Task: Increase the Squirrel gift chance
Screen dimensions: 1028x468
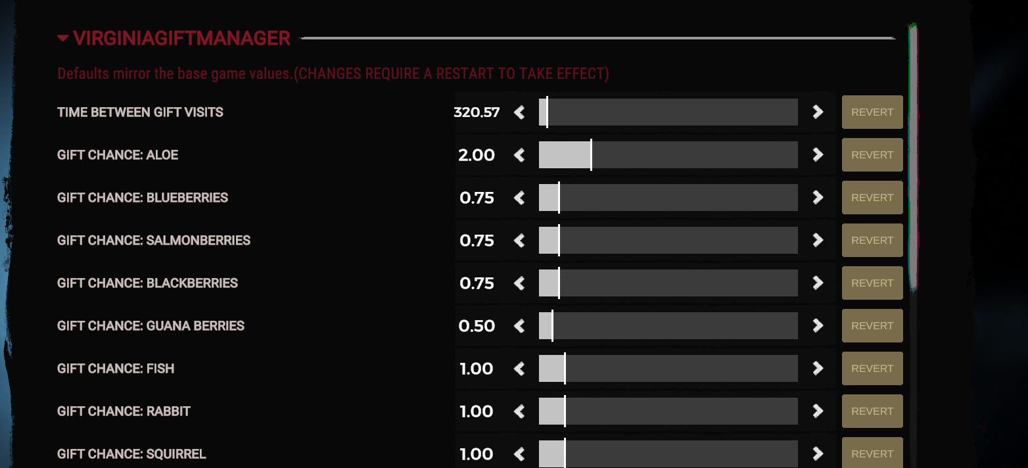Action: tap(818, 454)
